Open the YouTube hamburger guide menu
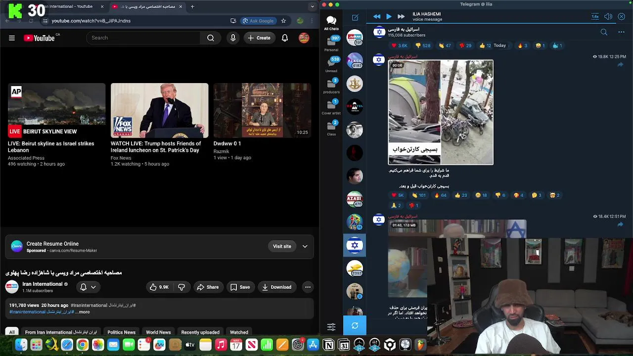The height and width of the screenshot is (356, 633). (x=12, y=38)
